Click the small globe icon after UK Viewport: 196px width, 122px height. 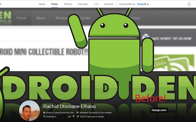[x=73, y=116]
